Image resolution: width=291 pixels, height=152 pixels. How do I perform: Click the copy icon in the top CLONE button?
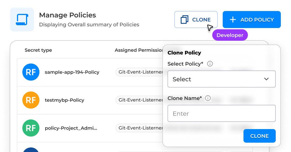point(184,20)
